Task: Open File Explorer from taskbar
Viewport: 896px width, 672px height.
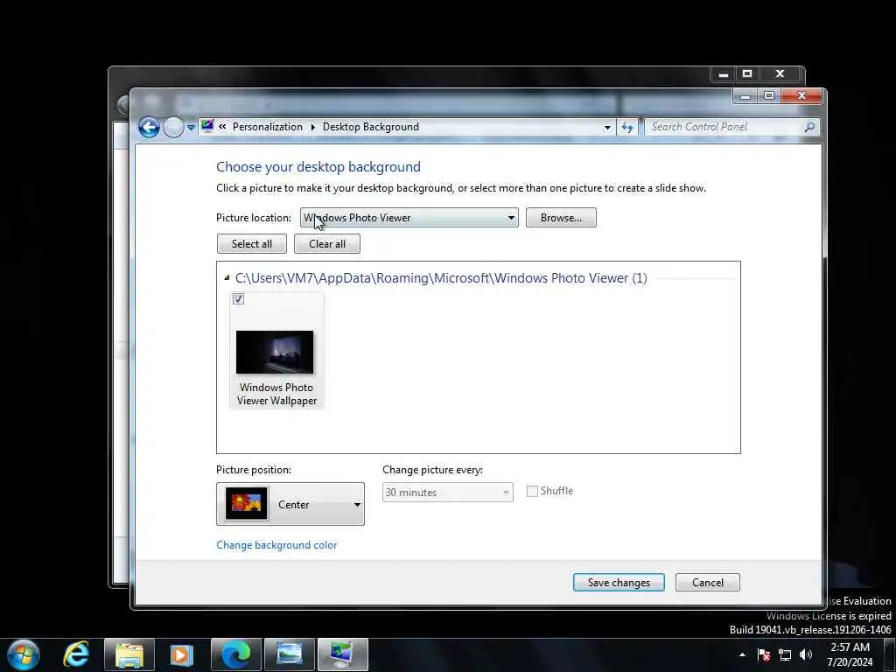Action: [129, 654]
